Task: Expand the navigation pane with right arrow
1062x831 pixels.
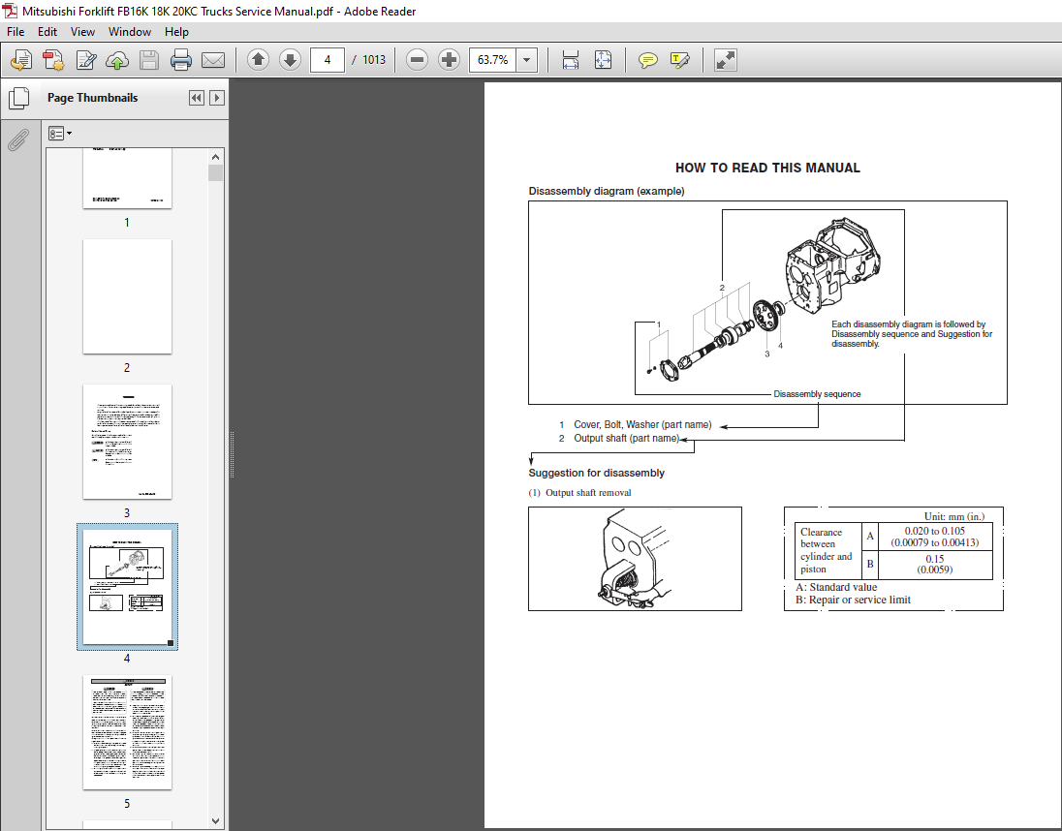Action: 217,98
